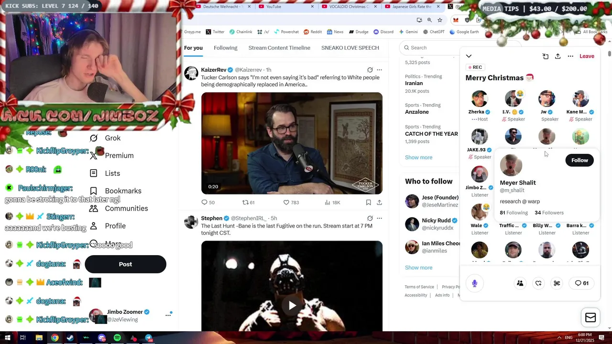Viewport: 612px width, 344px height.
Task: Leave the Merry Christmas Space
Action: click(x=587, y=56)
